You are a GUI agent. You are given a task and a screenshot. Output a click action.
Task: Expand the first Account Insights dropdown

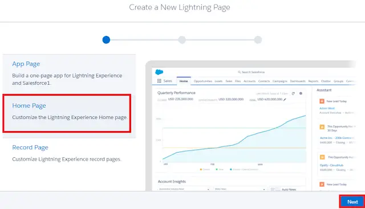click(184, 188)
